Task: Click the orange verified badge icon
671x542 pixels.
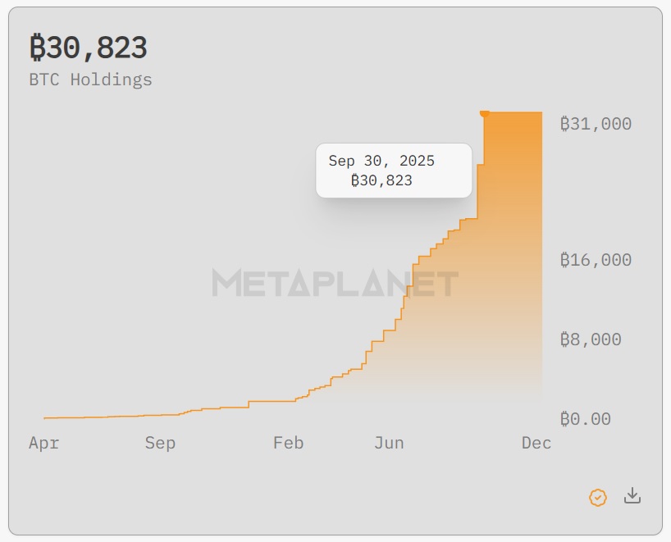Action: [598, 497]
